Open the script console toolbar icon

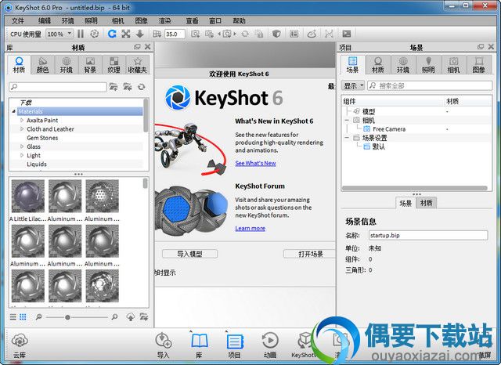[346, 34]
